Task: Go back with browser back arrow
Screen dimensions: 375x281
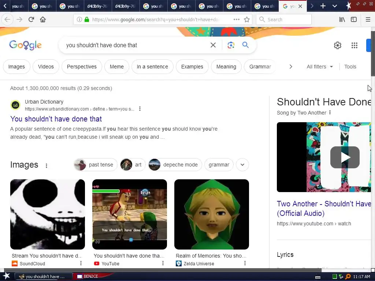Action: point(7,19)
